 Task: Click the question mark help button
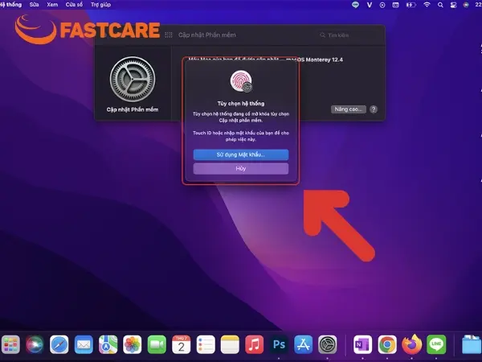pos(374,109)
